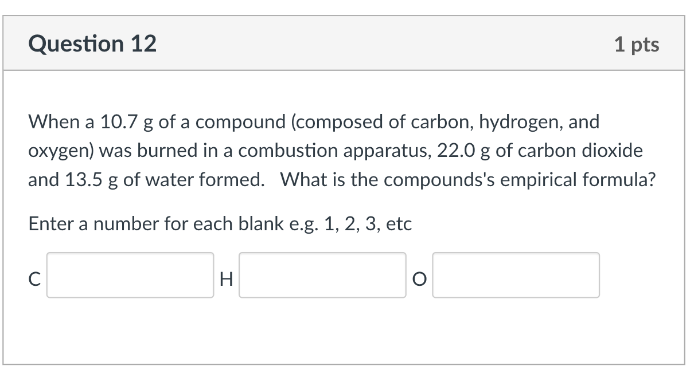The width and height of the screenshot is (694, 370).
Task: Click the '1 pts' point value label
Action: click(x=637, y=45)
